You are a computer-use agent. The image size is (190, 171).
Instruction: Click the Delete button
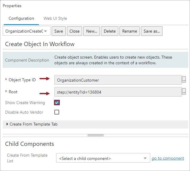click(110, 31)
